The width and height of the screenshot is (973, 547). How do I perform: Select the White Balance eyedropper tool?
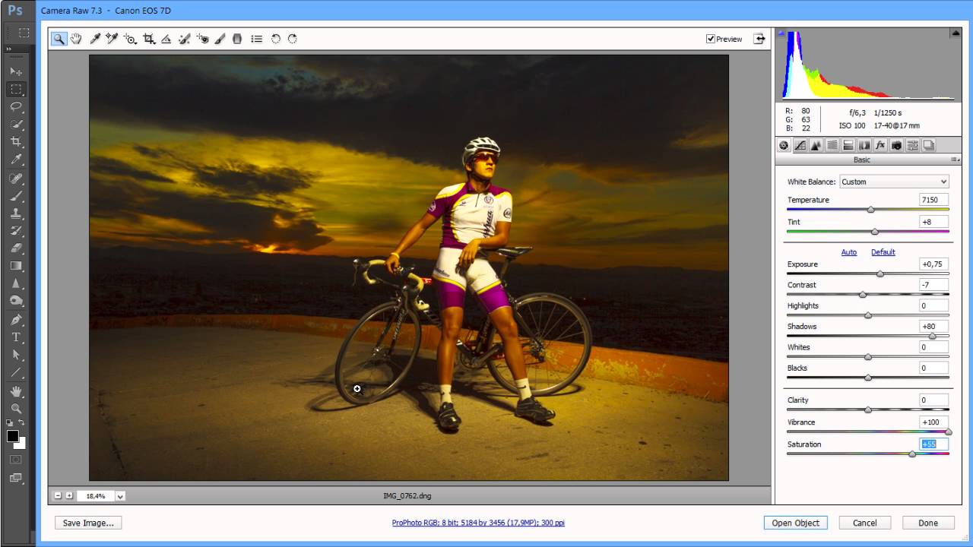coord(95,39)
